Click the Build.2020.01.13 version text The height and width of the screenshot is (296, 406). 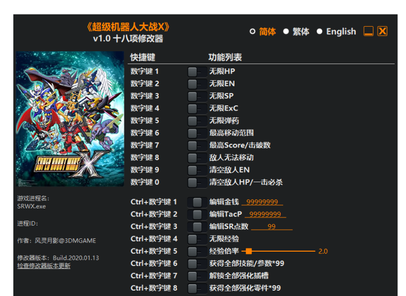point(76,258)
